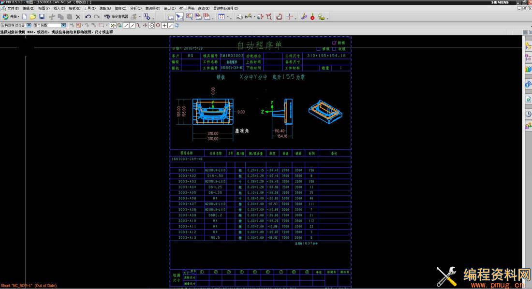Tick the 新模 checkbox in drawing
Screen dimensions: 532x289
point(334,43)
